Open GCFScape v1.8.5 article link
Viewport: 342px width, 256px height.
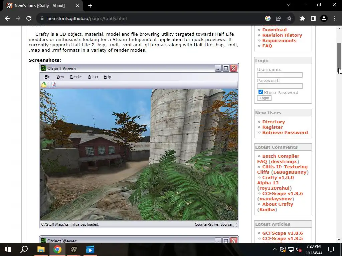(283, 239)
